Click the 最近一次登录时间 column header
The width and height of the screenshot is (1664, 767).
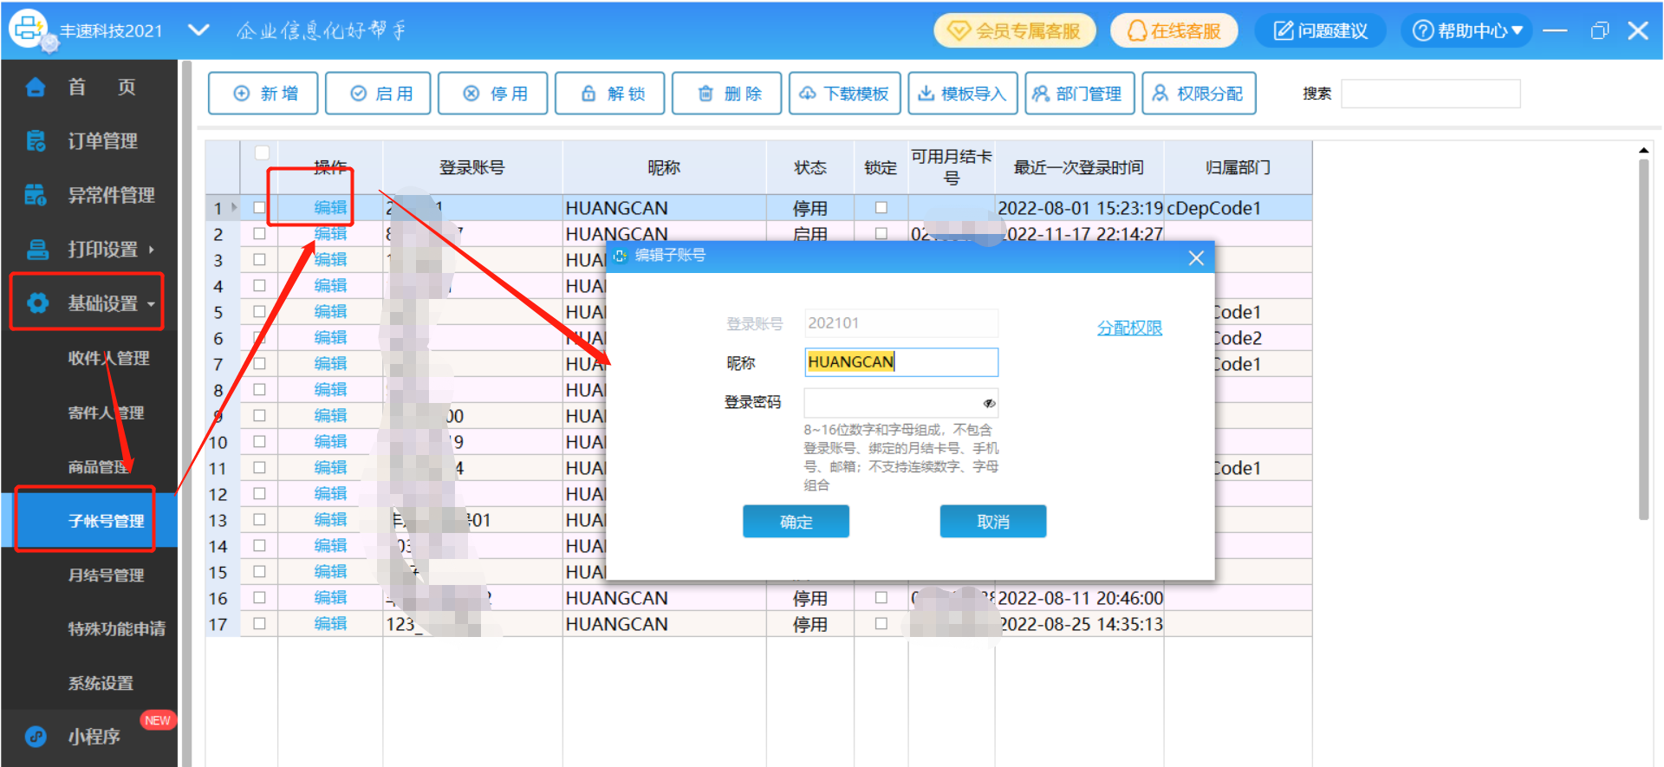1079,167
